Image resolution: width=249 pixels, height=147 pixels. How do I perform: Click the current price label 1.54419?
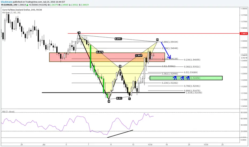pyautogui.click(x=244, y=55)
